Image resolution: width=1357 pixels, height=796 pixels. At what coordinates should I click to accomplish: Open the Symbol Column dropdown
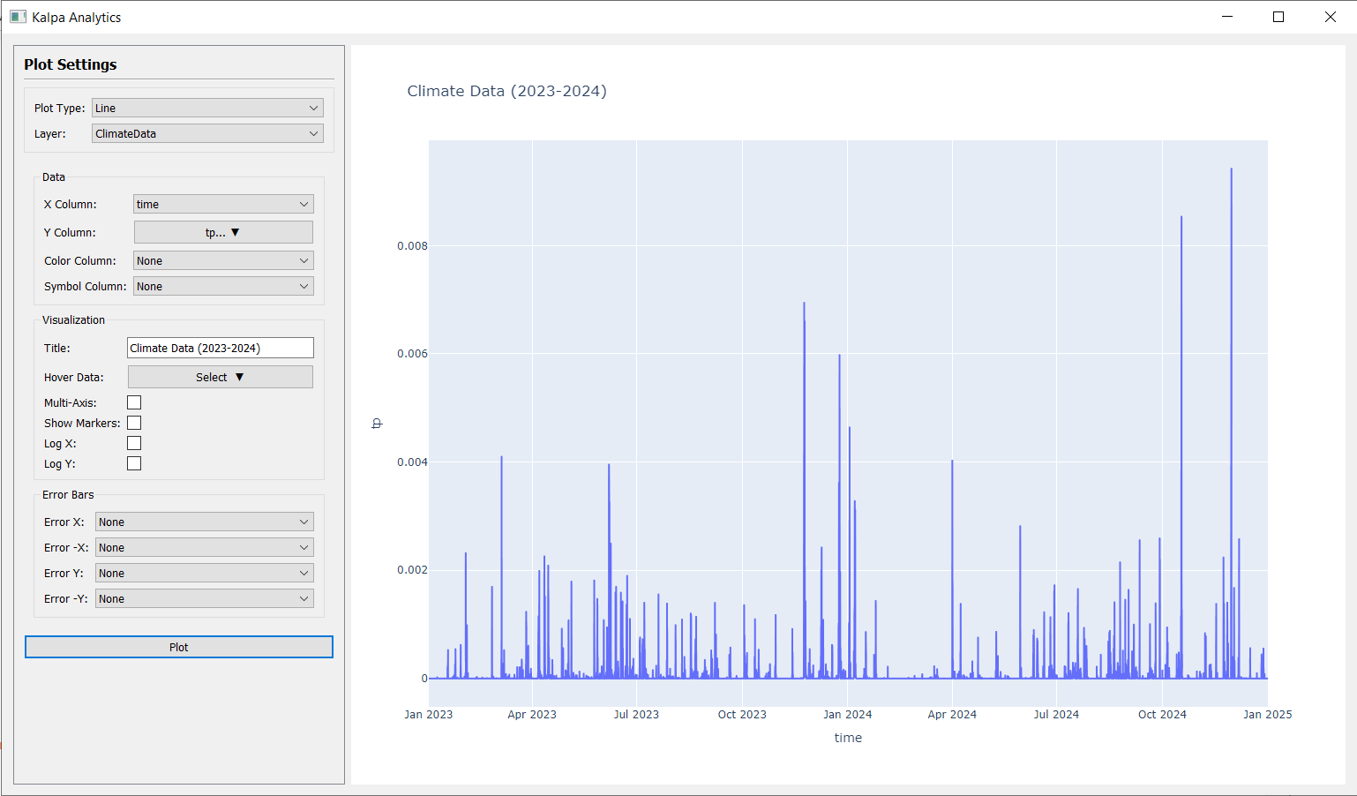click(x=223, y=286)
